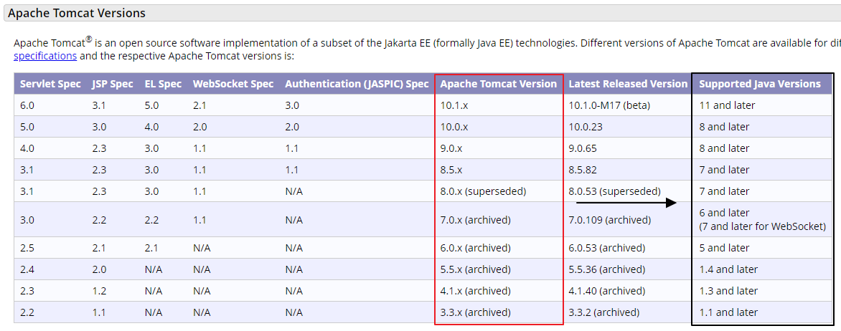Click the 9.0.x Tomcat version cell
841x331 pixels.
(451, 148)
